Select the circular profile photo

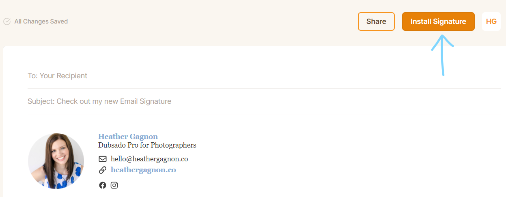pyautogui.click(x=56, y=161)
